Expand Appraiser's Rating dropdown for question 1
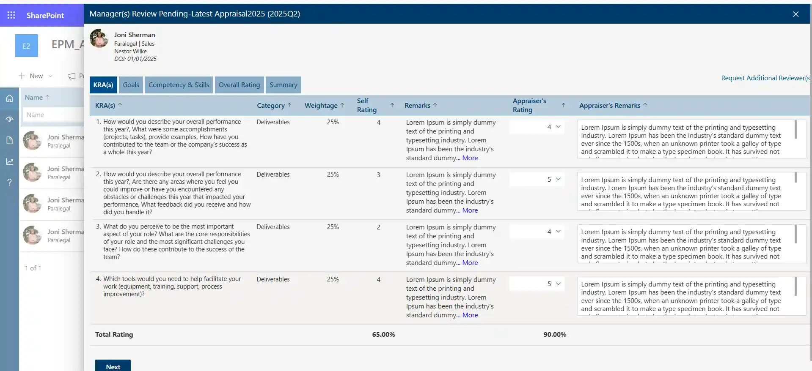The image size is (812, 371). (x=537, y=127)
